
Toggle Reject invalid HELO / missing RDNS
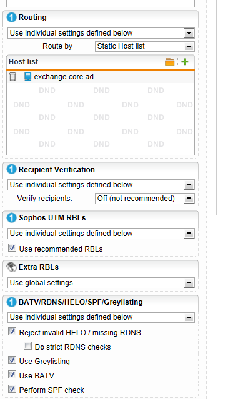pyautogui.click(x=12, y=332)
